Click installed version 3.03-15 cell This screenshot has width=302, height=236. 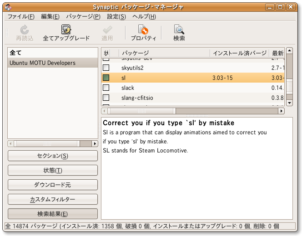(222, 78)
